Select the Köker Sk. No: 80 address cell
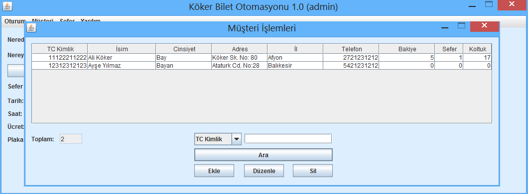This screenshot has height=194, width=528. point(240,58)
